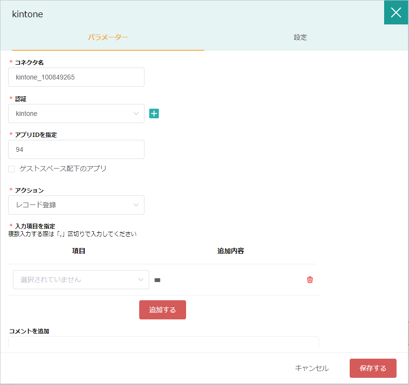Click the hint text about 区切り input

point(72,234)
